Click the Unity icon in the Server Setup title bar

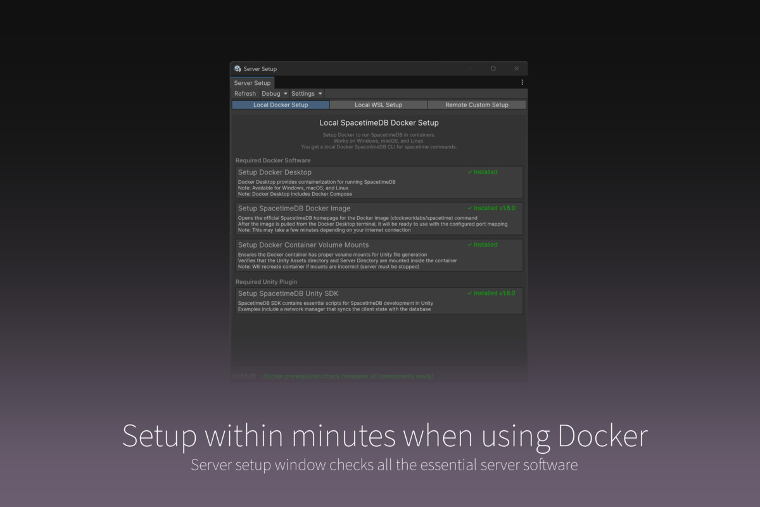coord(237,68)
